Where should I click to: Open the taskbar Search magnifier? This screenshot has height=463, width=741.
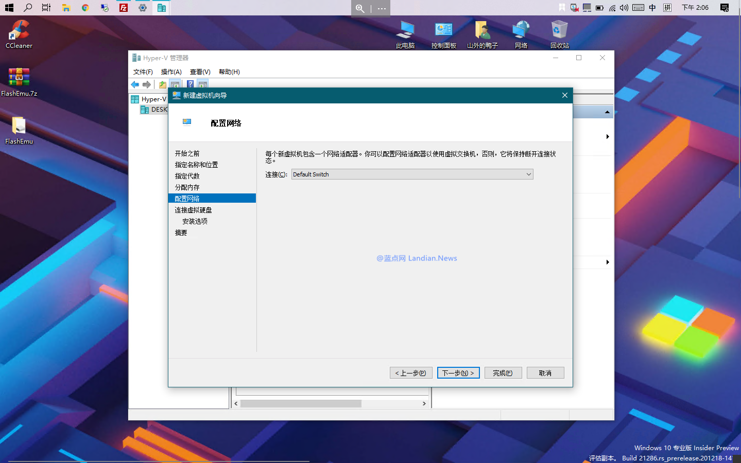pos(28,8)
